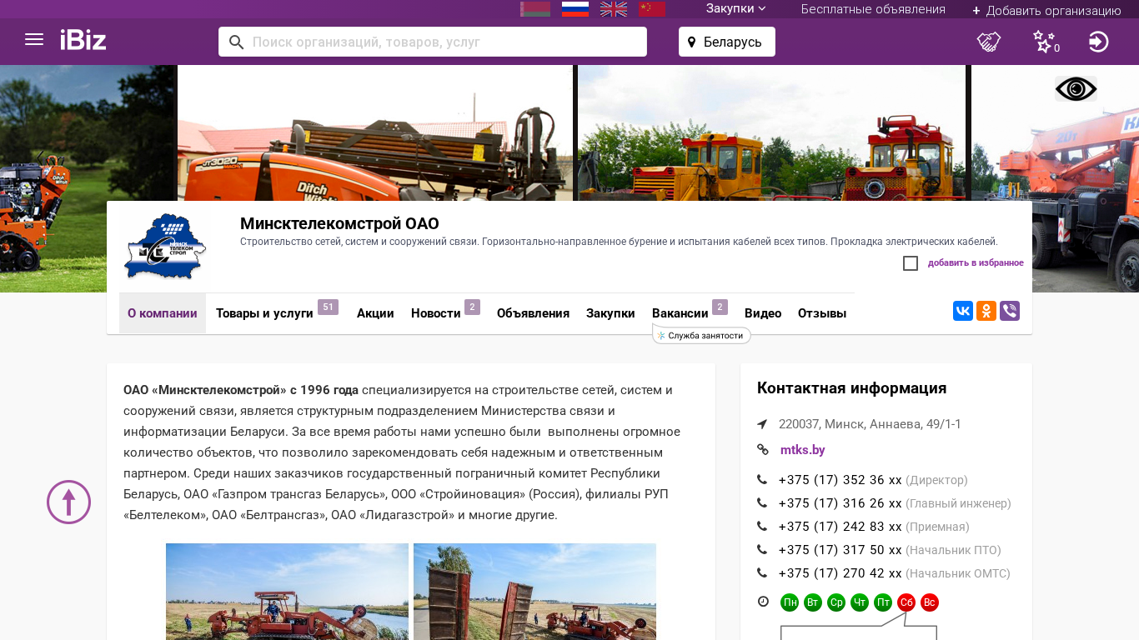Click 'Добавить организацию' link

1046,10
